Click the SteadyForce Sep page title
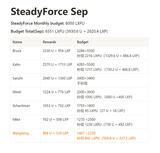Image resolution: width=160 pixels, height=153 pixels. pos(49,12)
